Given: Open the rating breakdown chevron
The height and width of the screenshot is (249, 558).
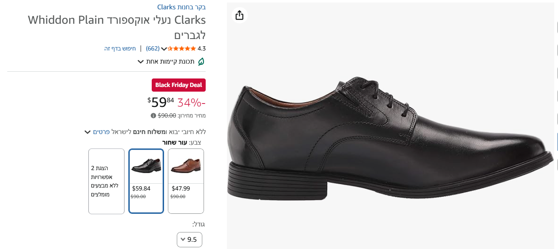Looking at the screenshot, I should pos(164,49).
